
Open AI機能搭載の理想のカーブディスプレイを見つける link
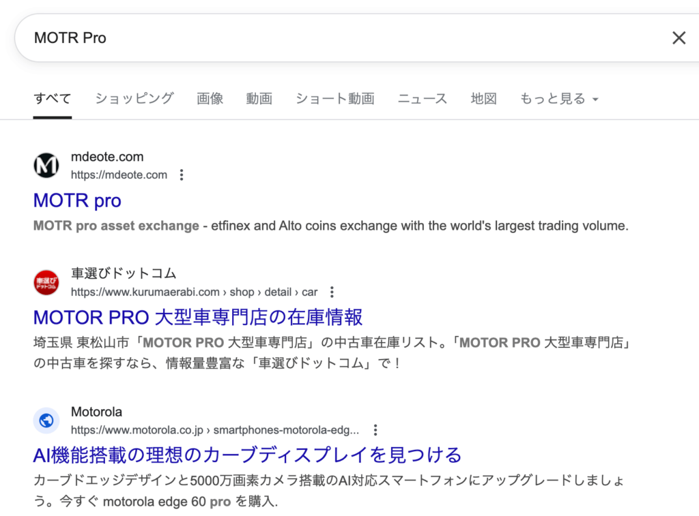[247, 455]
